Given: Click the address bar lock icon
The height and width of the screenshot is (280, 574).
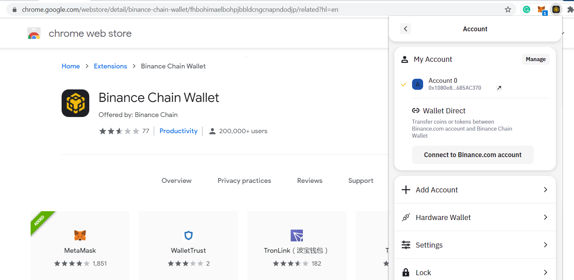Looking at the screenshot, I should point(15,10).
